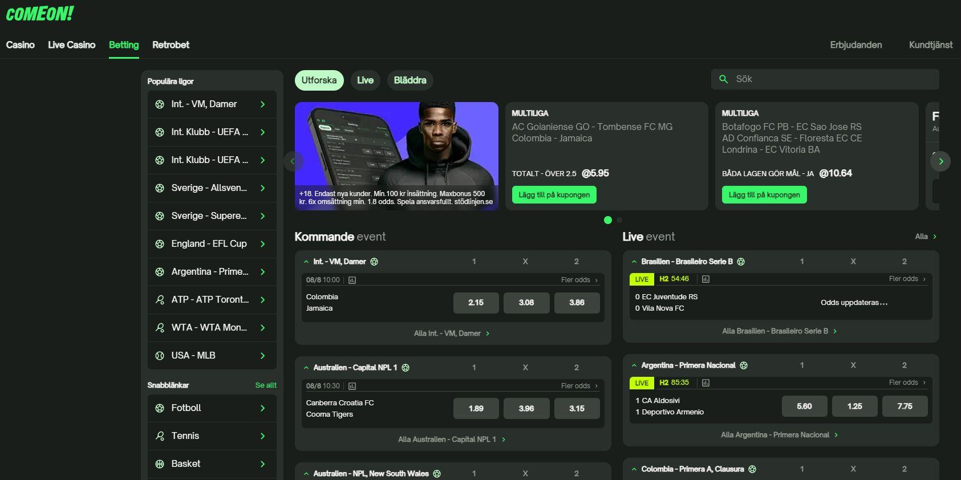Open statistics icon for Canberra Croatia match
Screen dimensions: 961x480
[x=352, y=386]
